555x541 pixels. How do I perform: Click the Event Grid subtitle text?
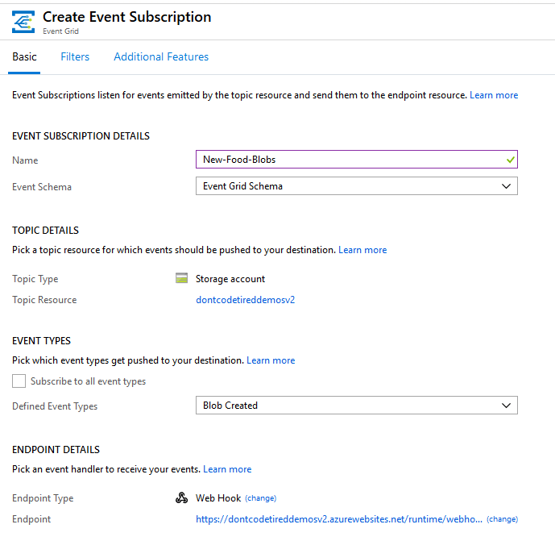pyautogui.click(x=60, y=31)
